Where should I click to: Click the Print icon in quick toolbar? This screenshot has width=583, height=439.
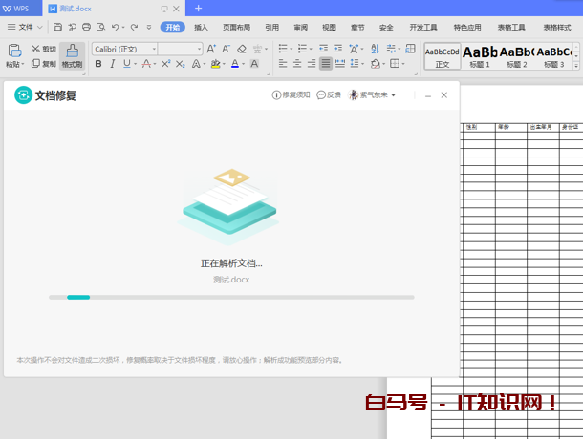point(87,28)
